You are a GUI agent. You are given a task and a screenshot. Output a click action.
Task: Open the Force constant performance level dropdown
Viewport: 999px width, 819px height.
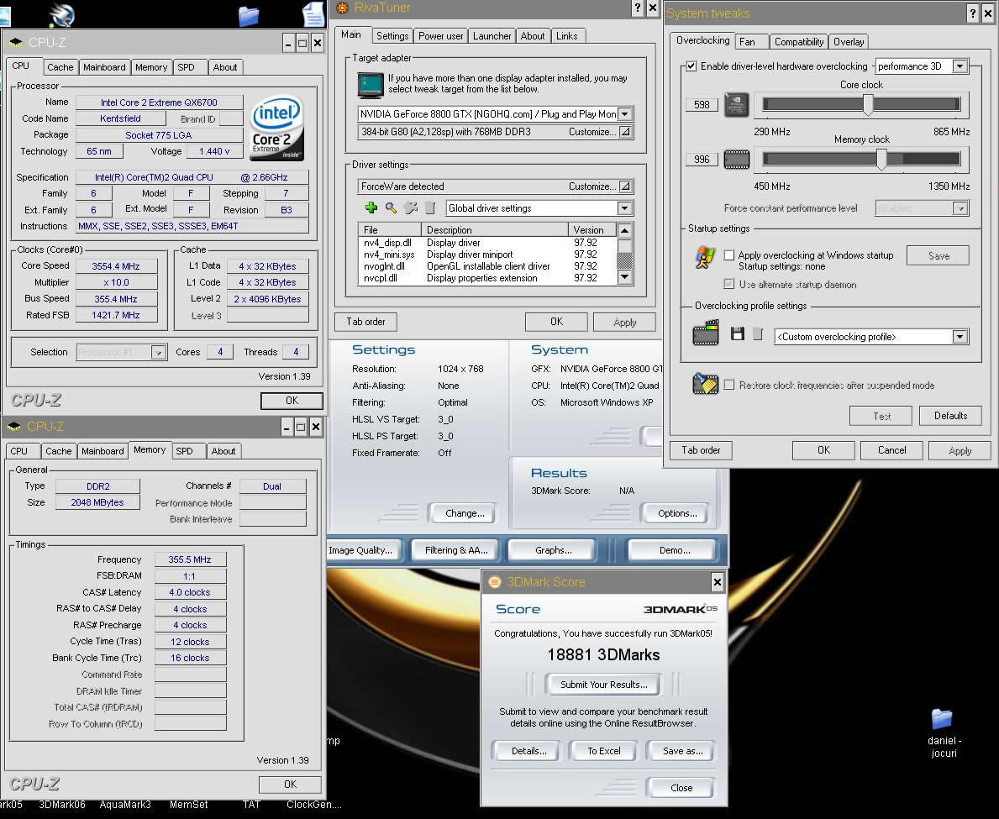(x=960, y=208)
